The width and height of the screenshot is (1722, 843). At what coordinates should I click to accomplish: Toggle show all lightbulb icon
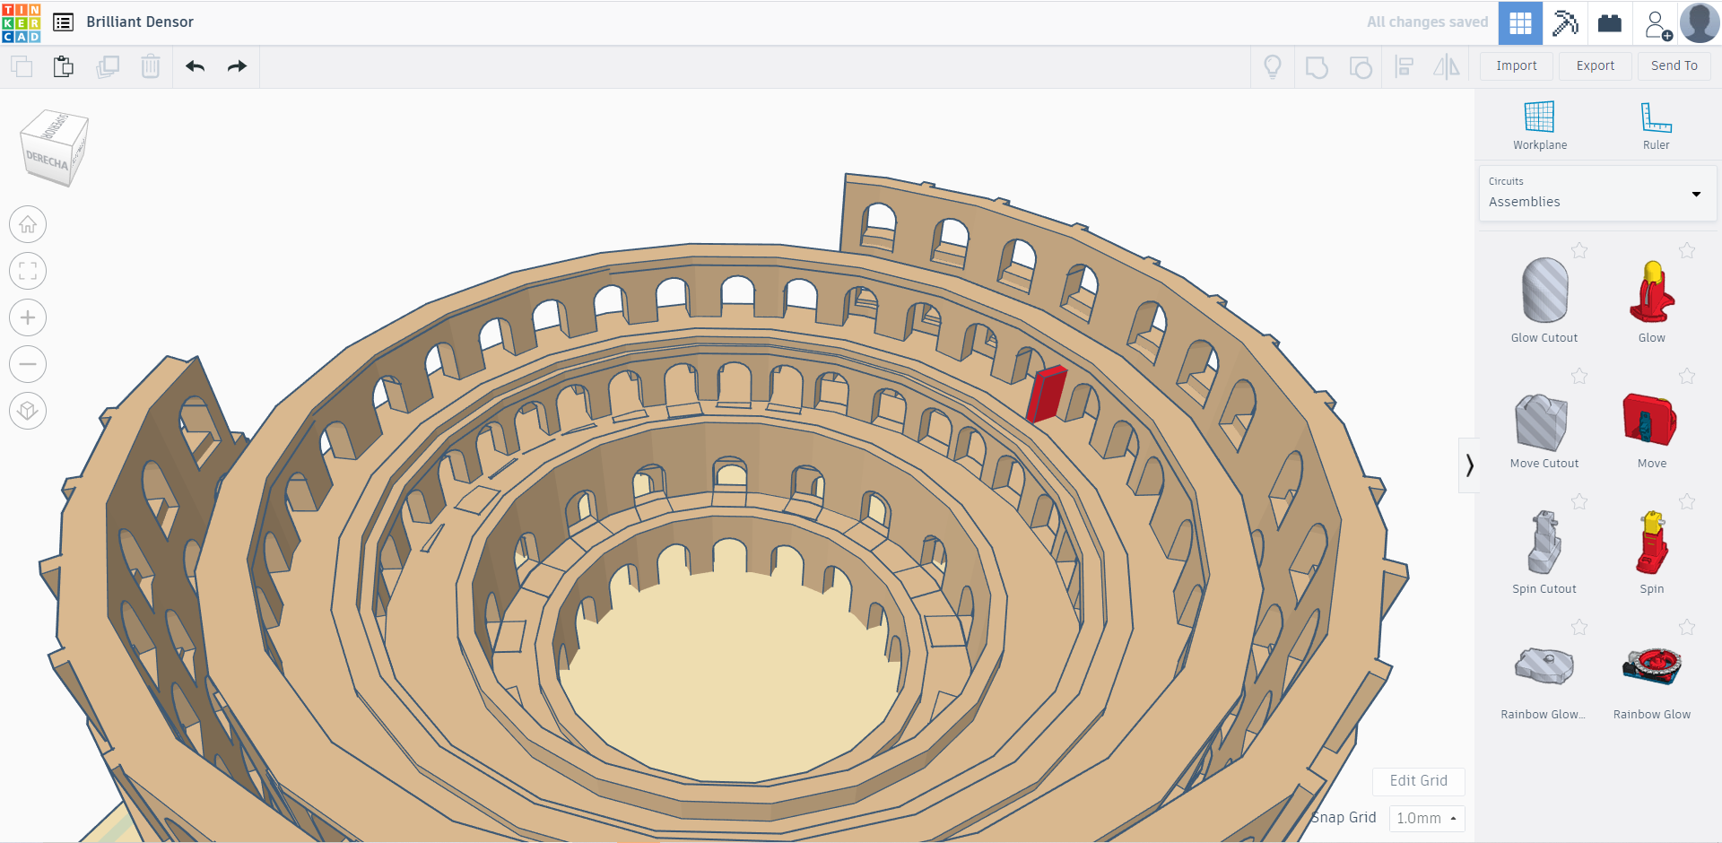tap(1272, 66)
